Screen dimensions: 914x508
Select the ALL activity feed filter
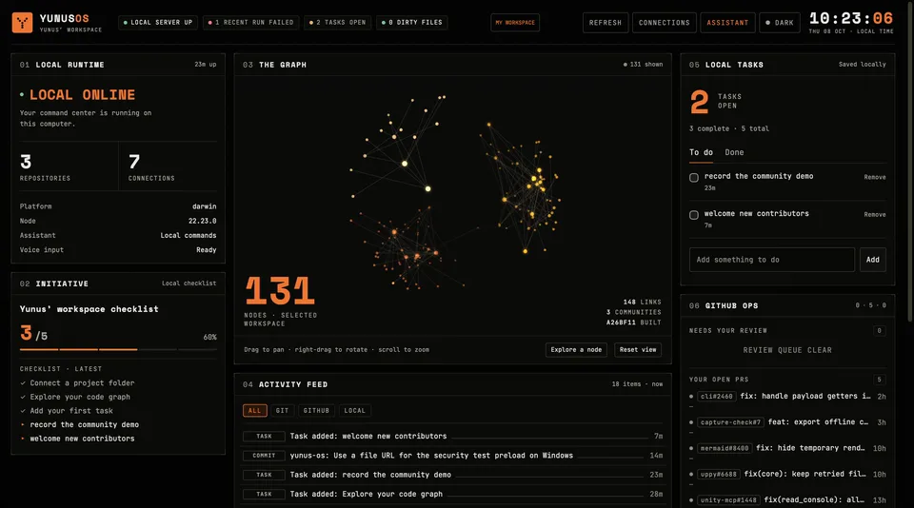(255, 411)
